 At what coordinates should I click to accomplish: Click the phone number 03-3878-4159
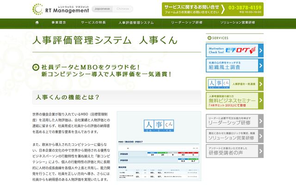pyautogui.click(x=245, y=7)
